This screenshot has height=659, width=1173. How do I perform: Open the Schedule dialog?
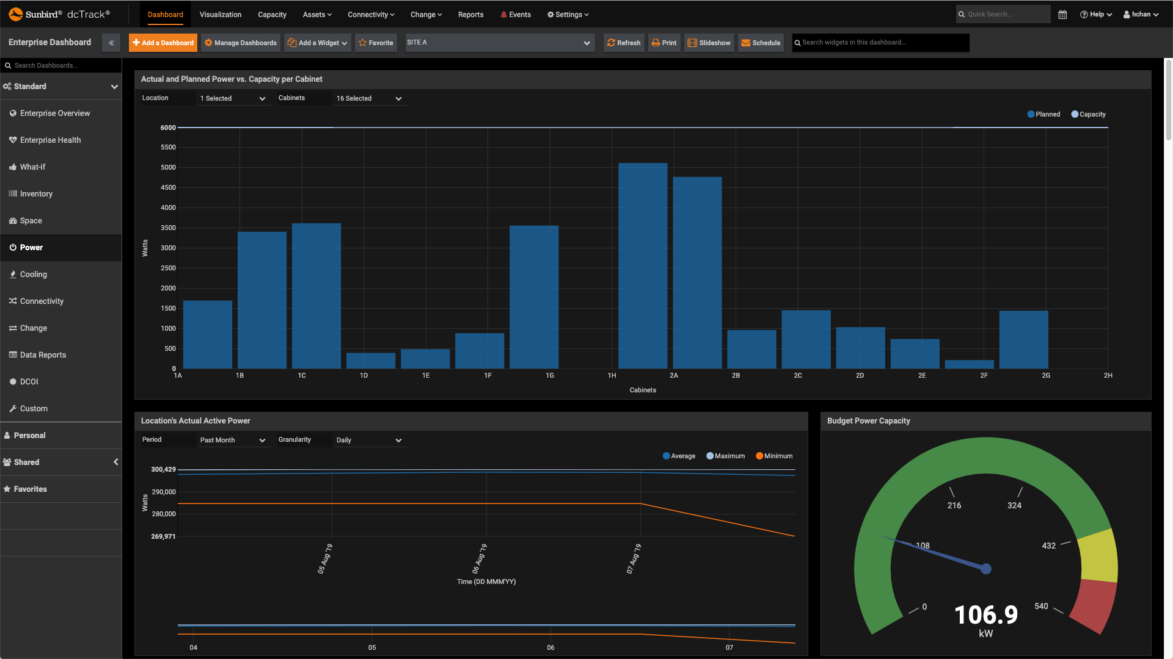click(x=760, y=43)
